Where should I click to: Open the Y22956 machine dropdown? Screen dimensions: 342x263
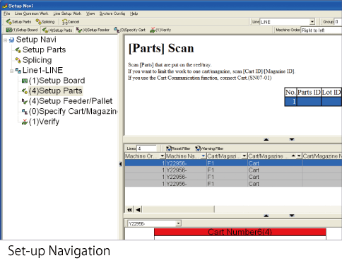click(178, 223)
